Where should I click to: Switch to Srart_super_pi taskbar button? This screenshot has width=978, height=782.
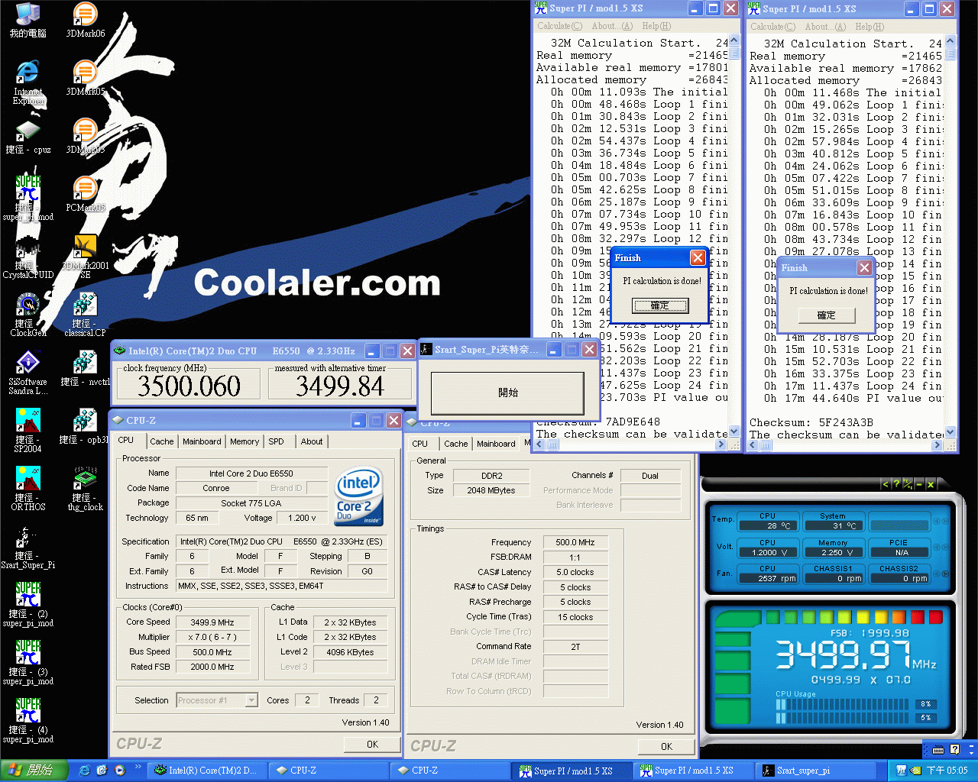coord(815,771)
